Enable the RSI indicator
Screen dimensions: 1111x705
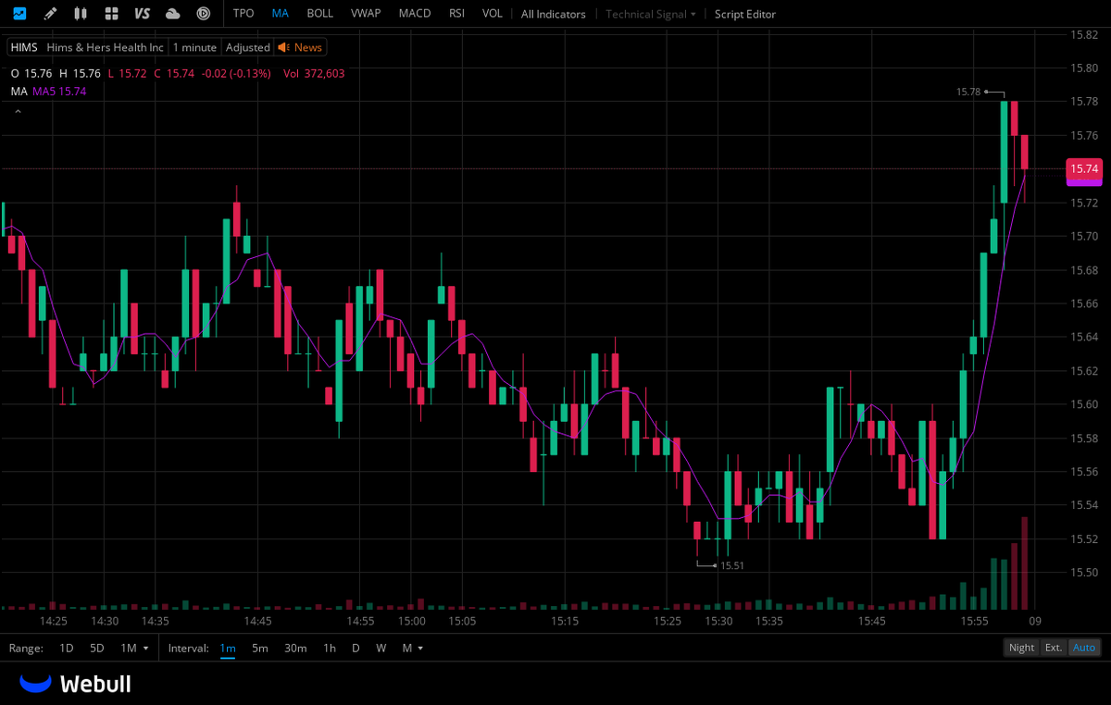(x=456, y=14)
